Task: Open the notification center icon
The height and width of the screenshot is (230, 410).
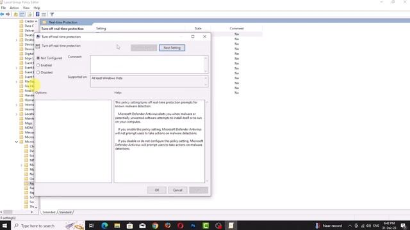Action: pos(403,226)
